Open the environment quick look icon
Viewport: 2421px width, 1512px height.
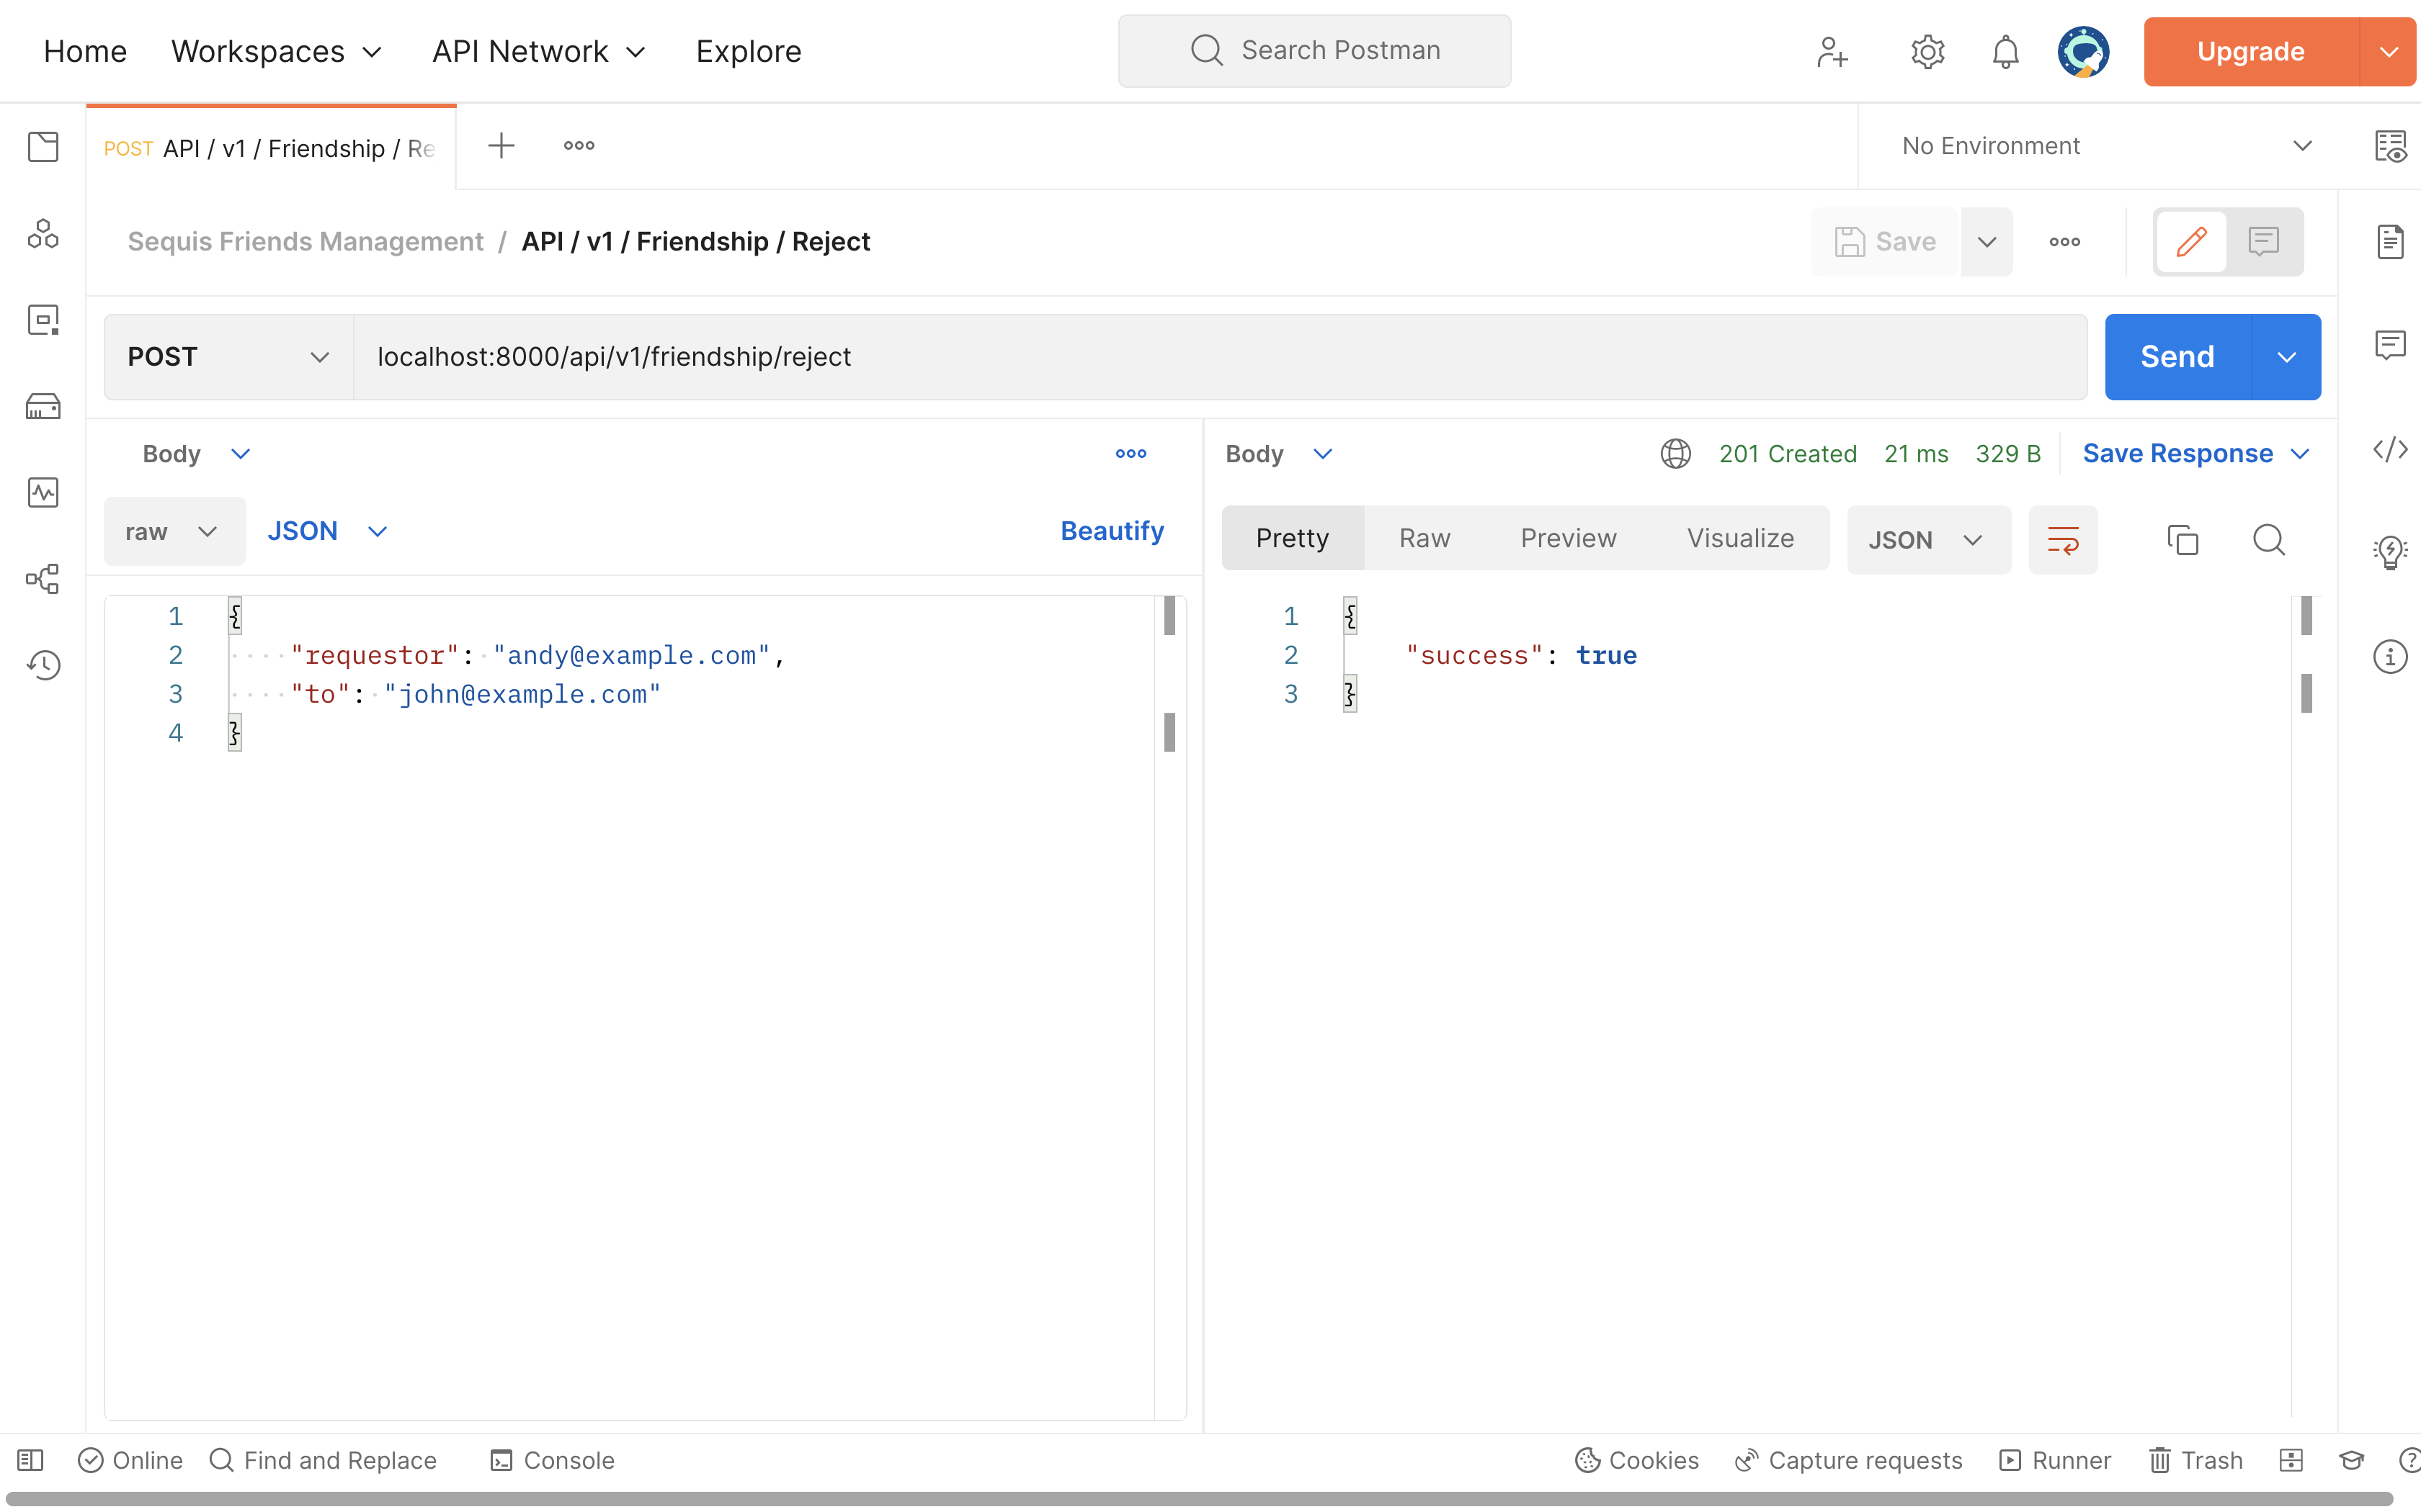pyautogui.click(x=2390, y=146)
